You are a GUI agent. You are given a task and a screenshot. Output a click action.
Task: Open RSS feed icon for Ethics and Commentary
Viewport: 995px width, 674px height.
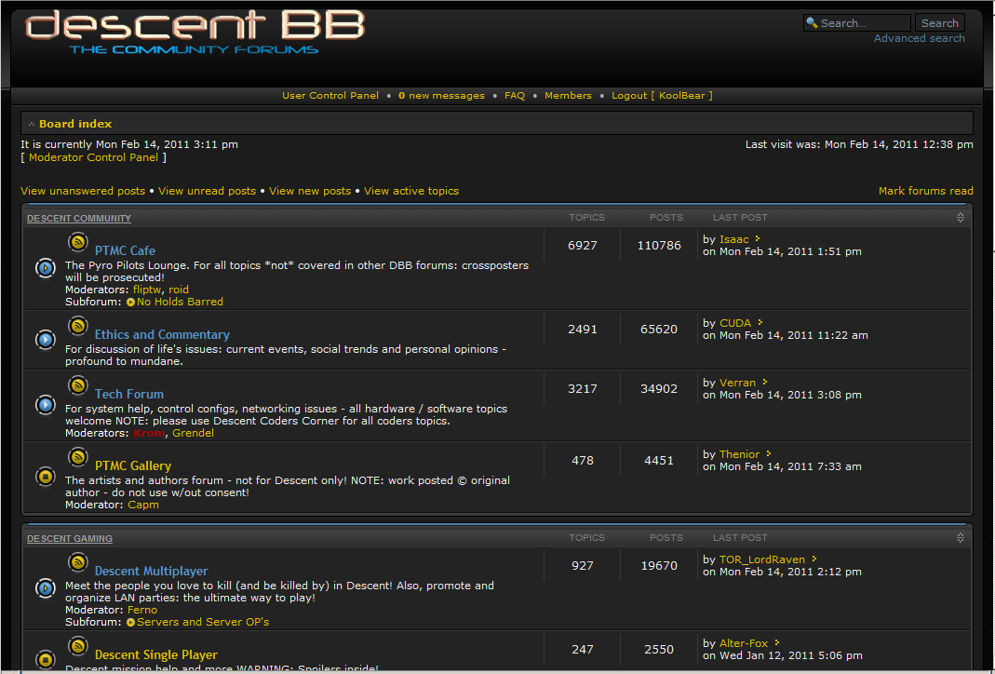[x=77, y=326]
